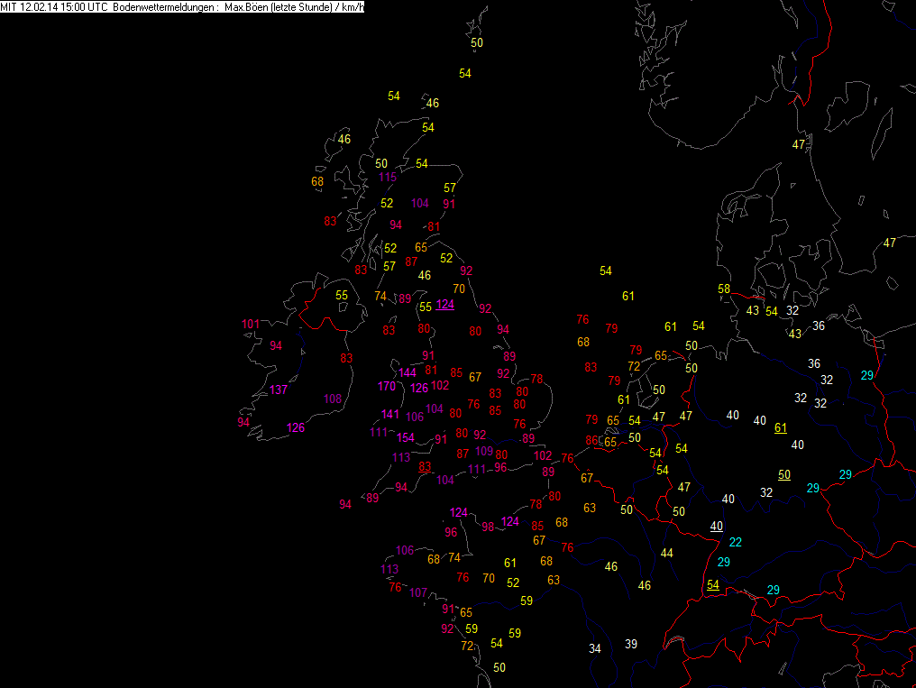Click the purple 108 reading
Image resolution: width=916 pixels, height=688 pixels.
[333, 399]
